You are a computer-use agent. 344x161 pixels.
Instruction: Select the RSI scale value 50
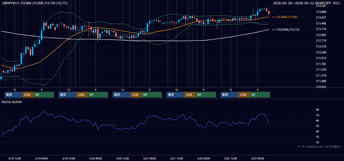click(x=317, y=126)
